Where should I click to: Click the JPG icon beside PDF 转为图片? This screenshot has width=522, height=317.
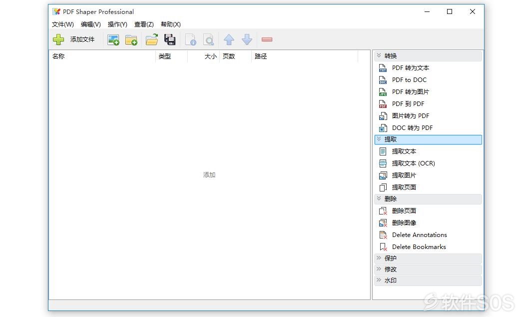[383, 92]
